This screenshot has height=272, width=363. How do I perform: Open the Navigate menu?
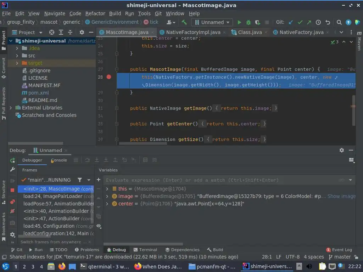pos(55,13)
